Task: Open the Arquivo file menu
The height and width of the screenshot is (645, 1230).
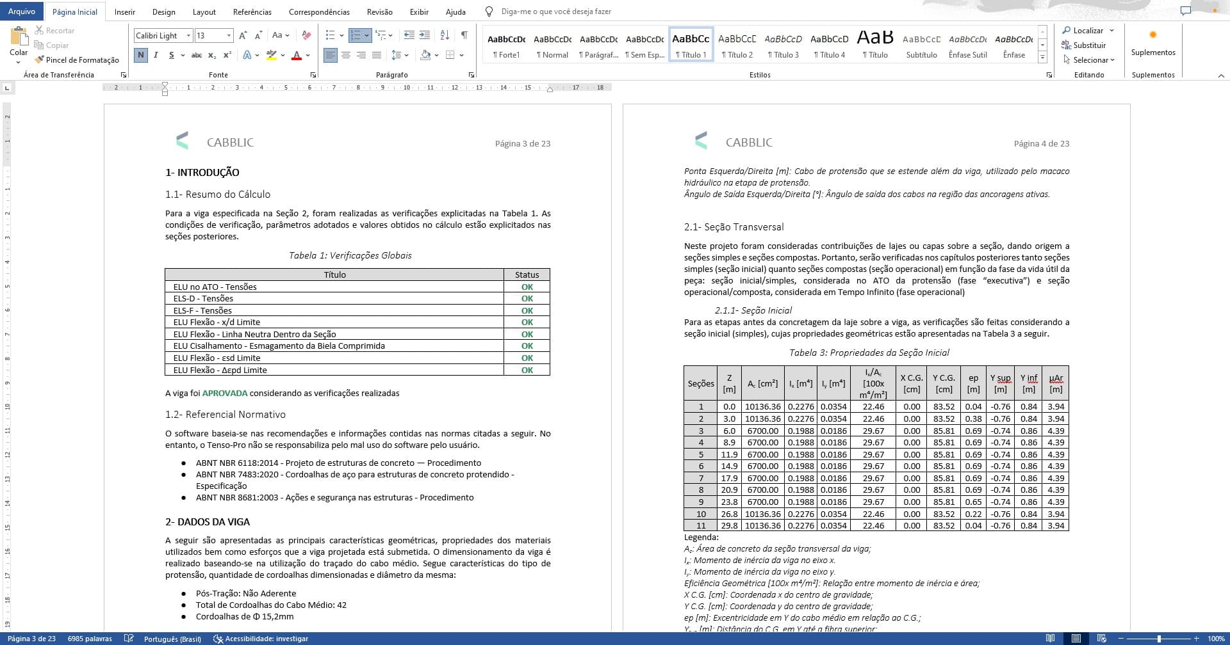Action: coord(22,12)
